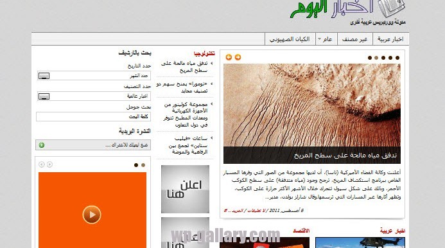Select the first slider dot from right
Screen dimensions: 445x248
click(397, 58)
